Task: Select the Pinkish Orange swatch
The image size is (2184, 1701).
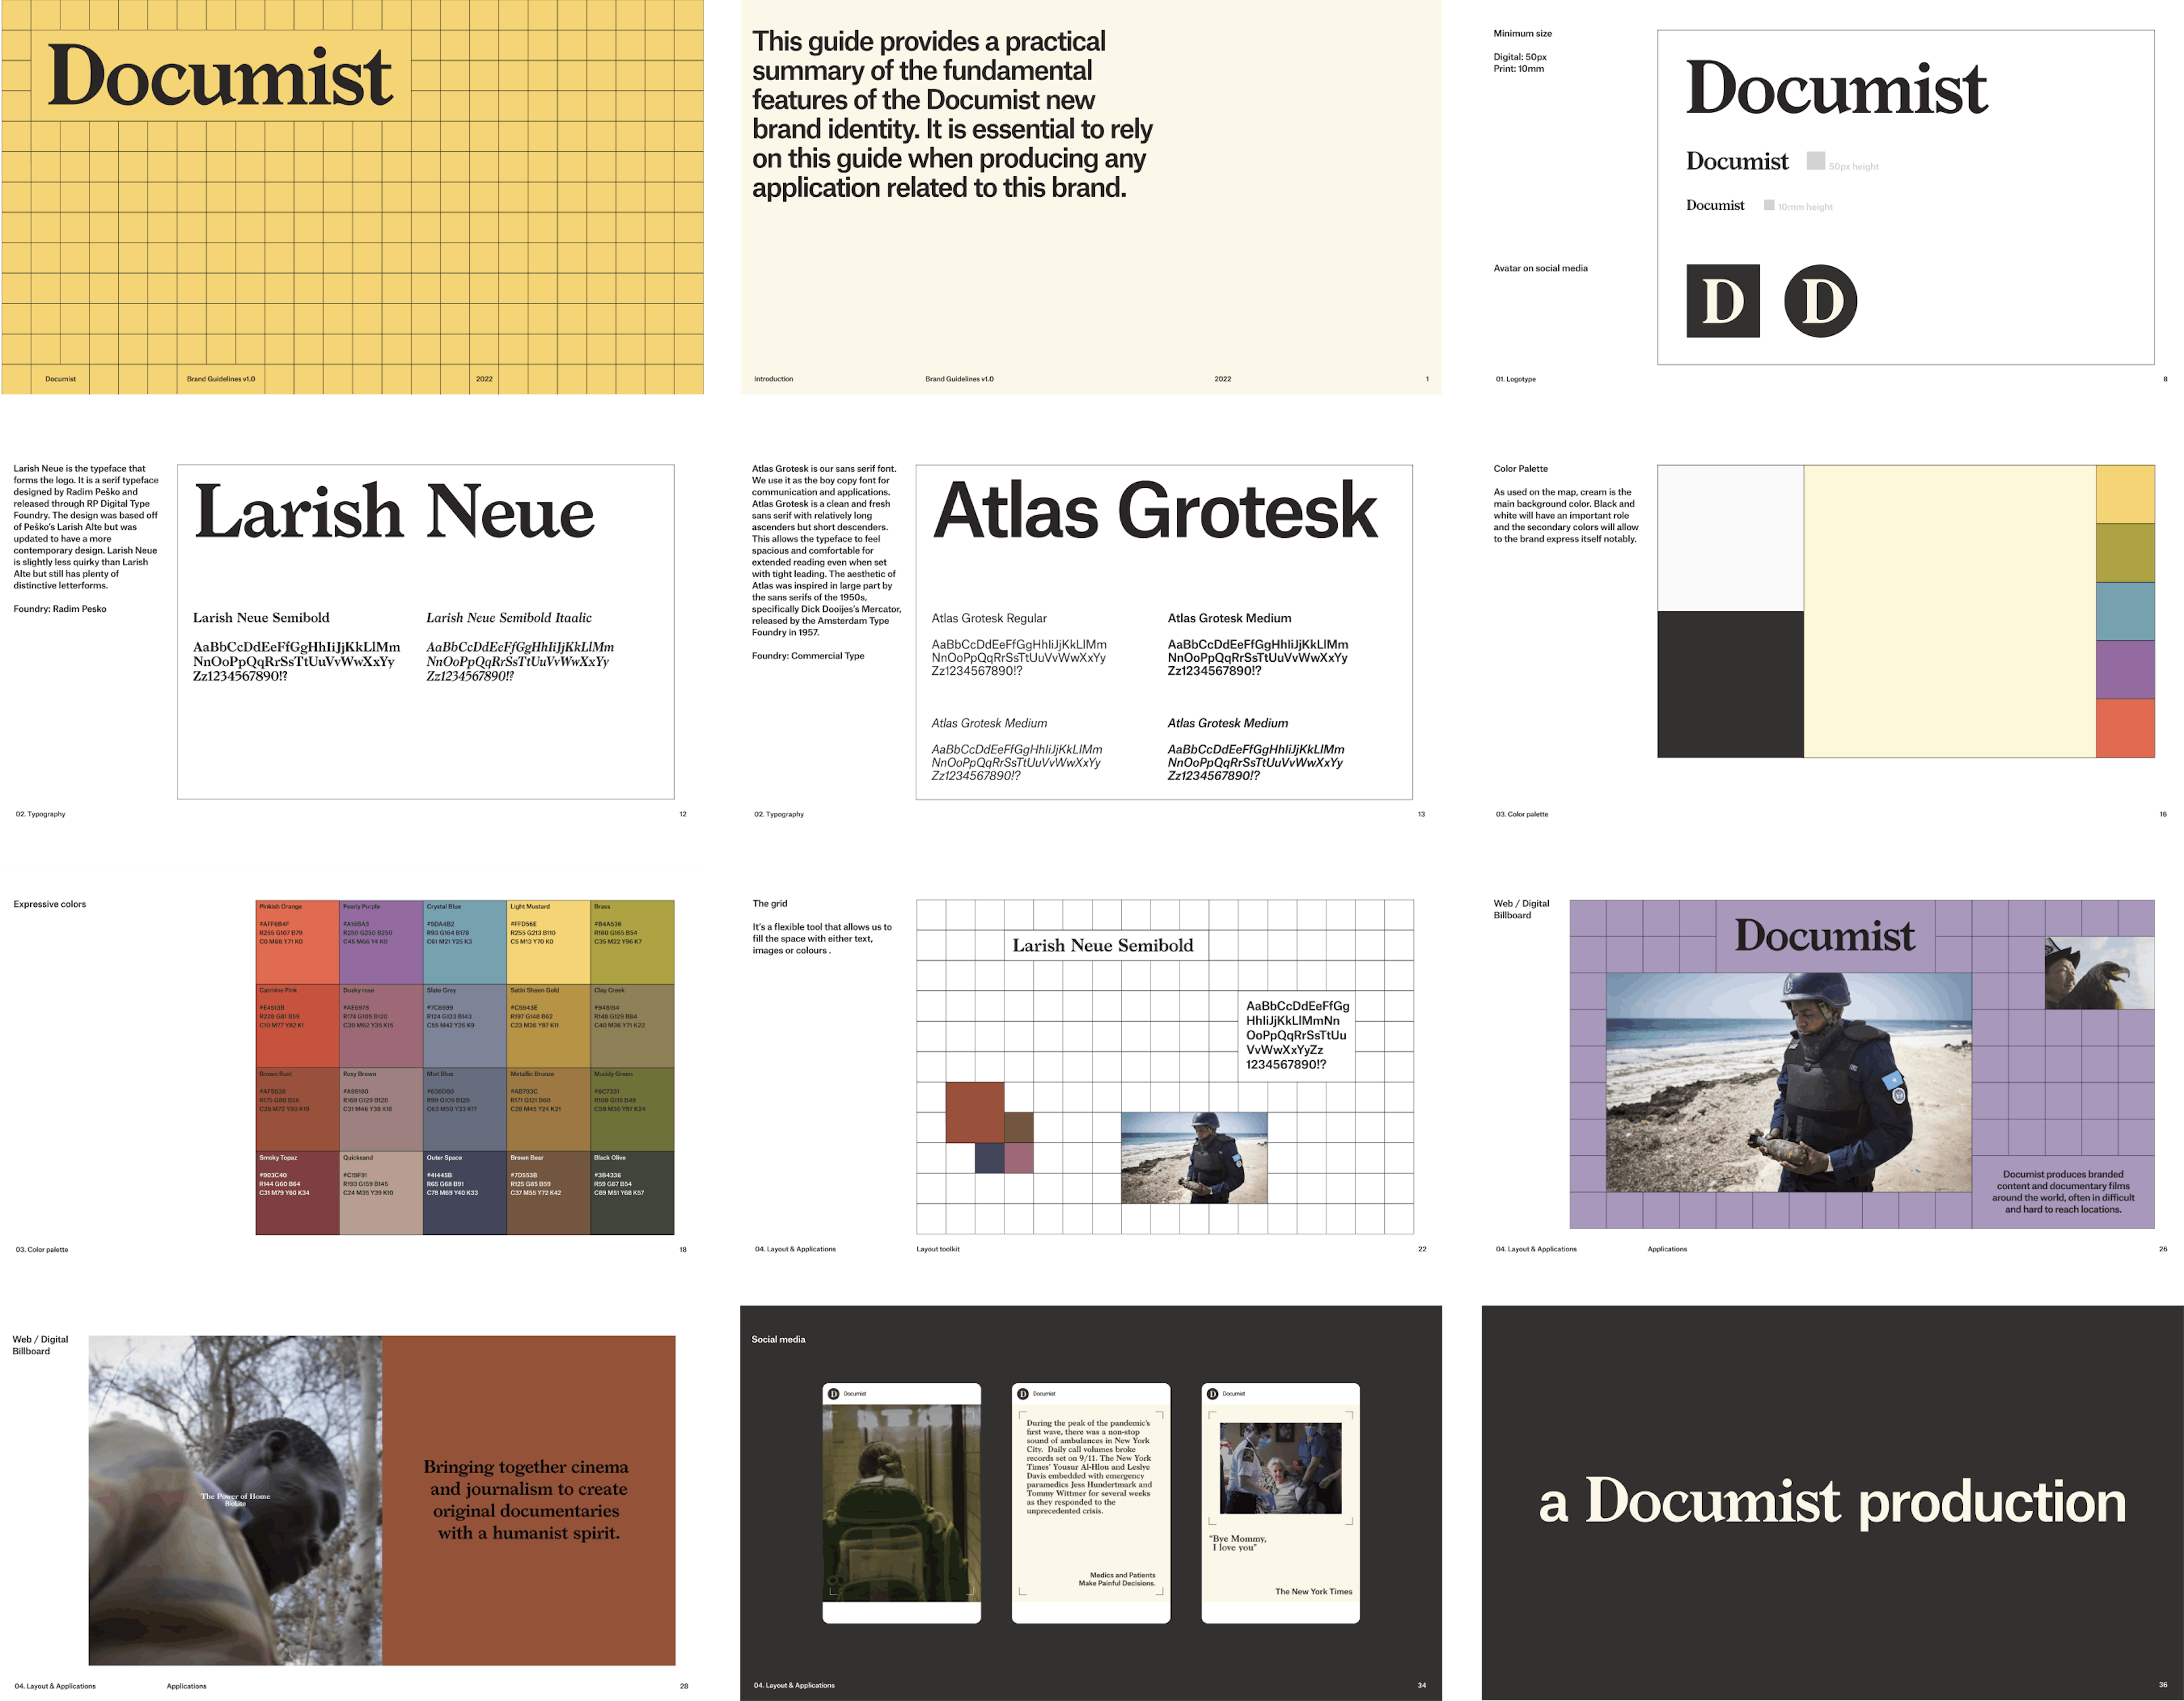Action: click(297, 941)
